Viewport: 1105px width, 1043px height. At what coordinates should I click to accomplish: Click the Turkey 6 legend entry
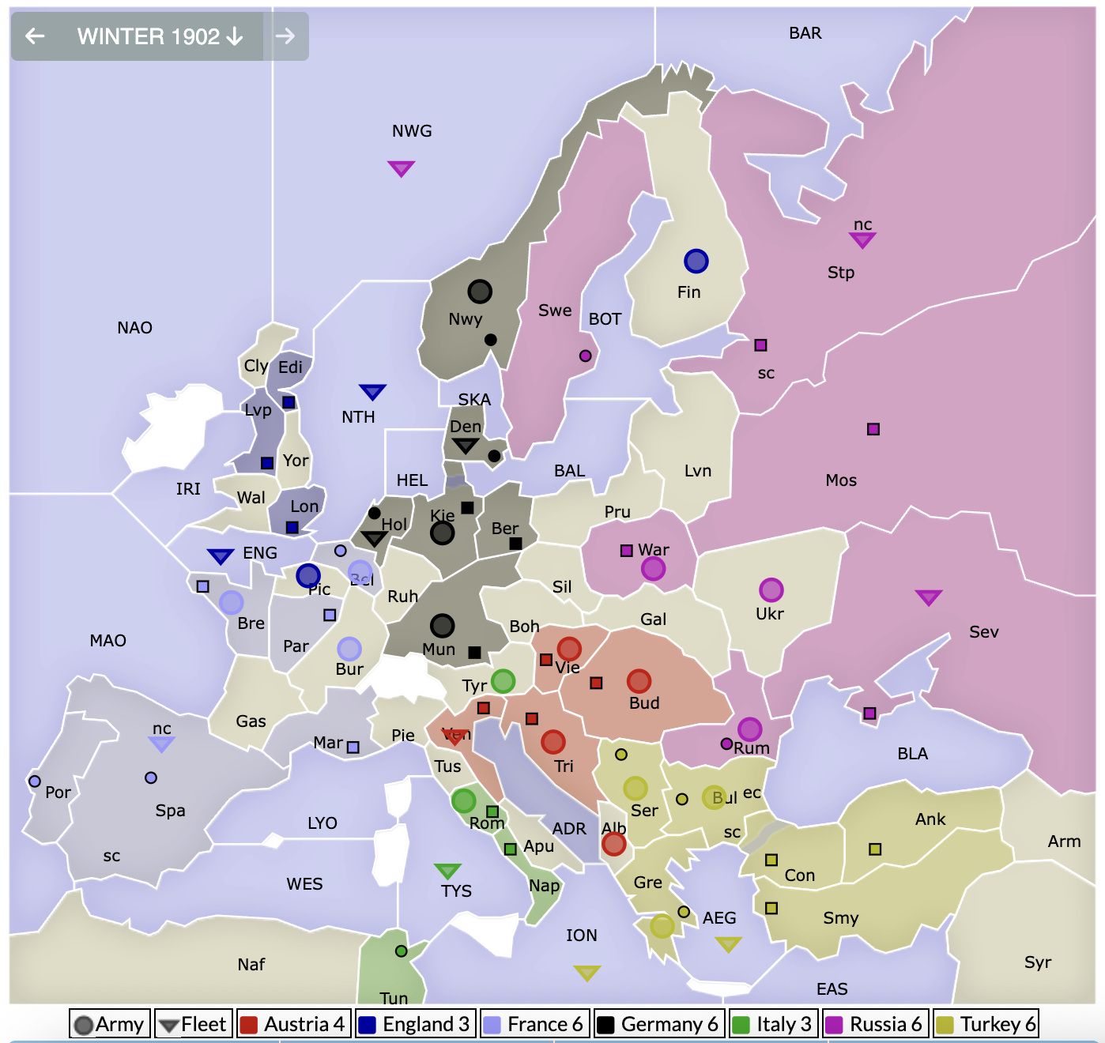coord(986,1024)
